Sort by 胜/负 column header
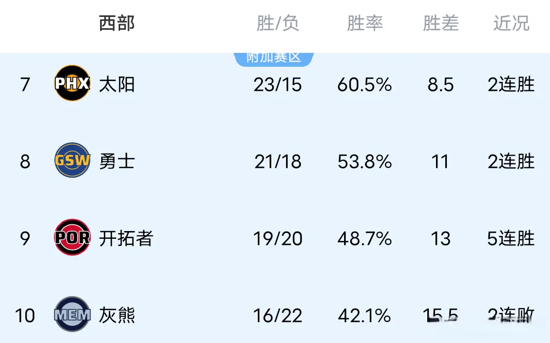 click(x=277, y=23)
